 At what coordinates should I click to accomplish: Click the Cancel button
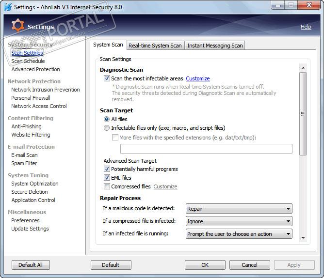250,265
